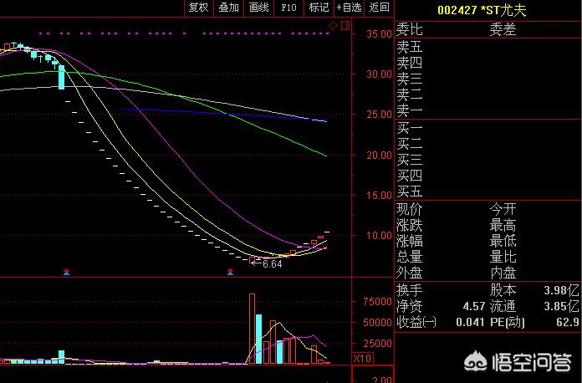Click the 25000 volume axis label
Screen dimensions: 582x383
[x=377, y=344]
